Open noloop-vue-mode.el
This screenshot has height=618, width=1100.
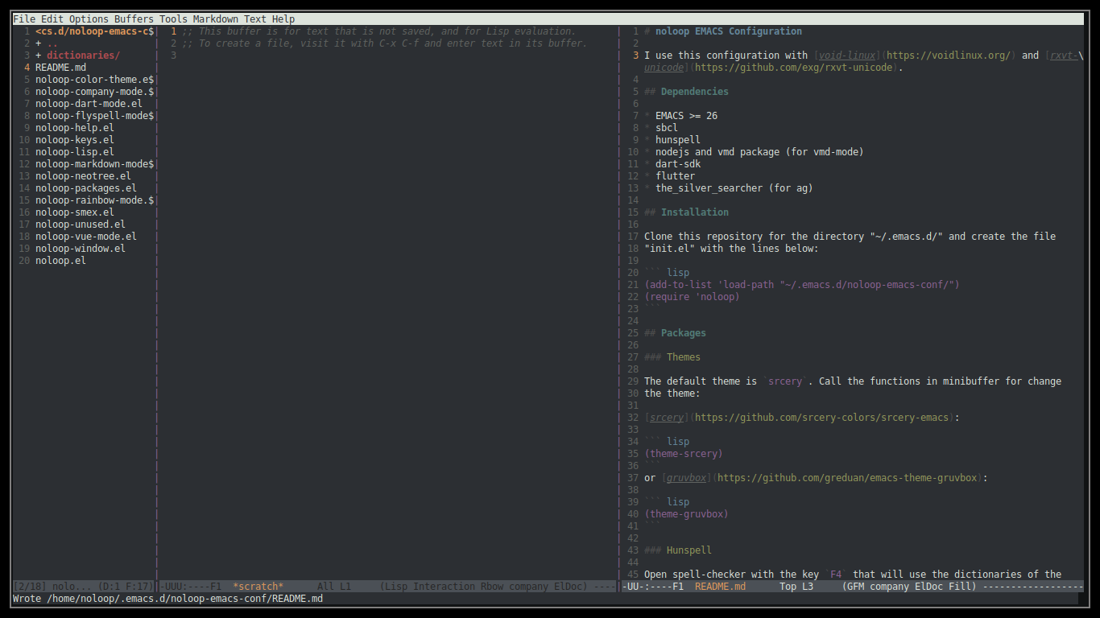[86, 237]
